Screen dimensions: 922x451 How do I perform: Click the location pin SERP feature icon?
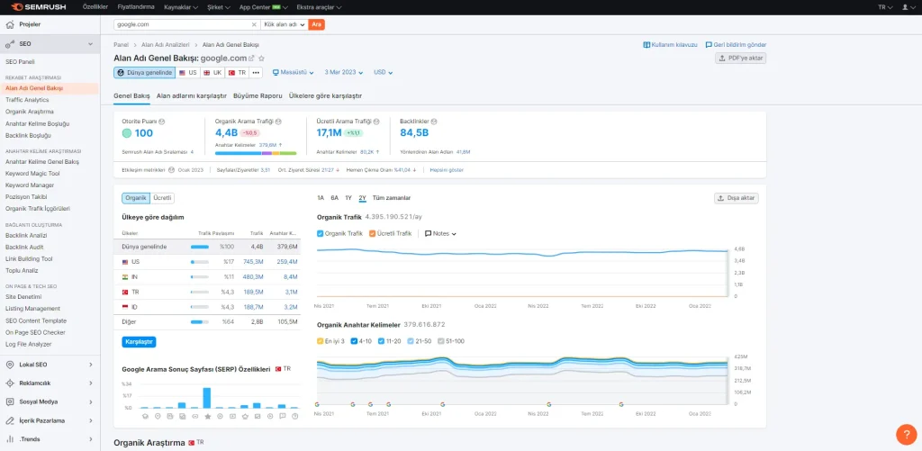tap(157, 416)
